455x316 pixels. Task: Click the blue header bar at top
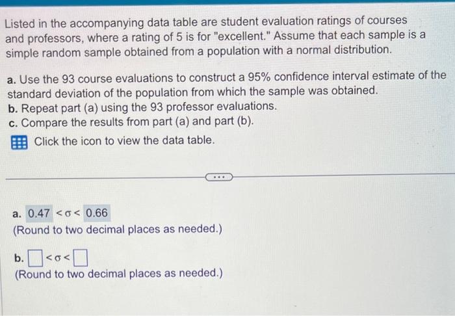click(x=227, y=3)
